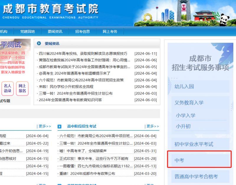This screenshot has width=236, height=185.
Task: Open @高考生 2024年普通高考考前温馨提示来了
Action: pyautogui.click(x=75, y=73)
